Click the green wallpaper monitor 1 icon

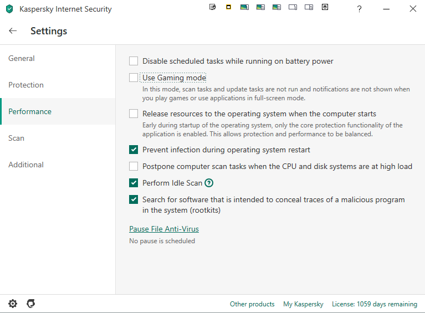[244, 7]
